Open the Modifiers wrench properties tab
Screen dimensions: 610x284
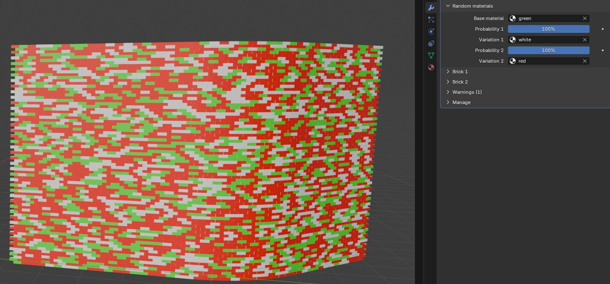(x=431, y=8)
